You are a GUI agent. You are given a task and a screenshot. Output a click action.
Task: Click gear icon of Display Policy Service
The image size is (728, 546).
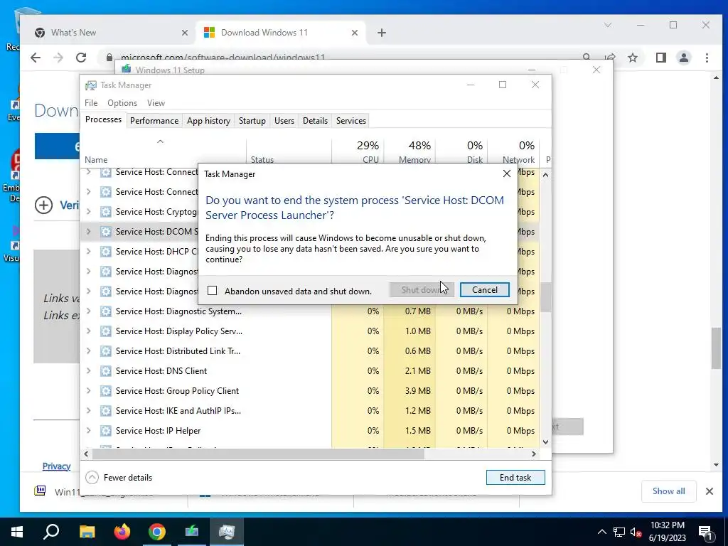coord(106,331)
